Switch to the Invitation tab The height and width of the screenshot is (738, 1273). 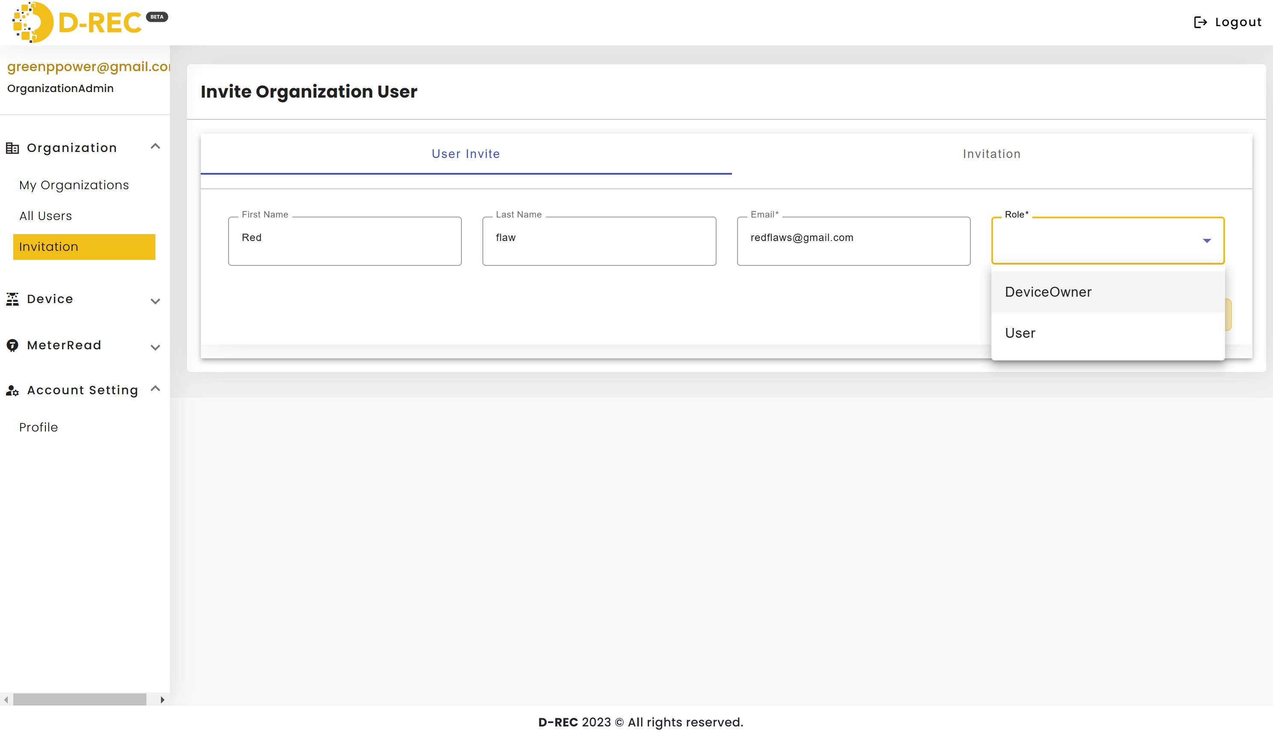point(992,154)
